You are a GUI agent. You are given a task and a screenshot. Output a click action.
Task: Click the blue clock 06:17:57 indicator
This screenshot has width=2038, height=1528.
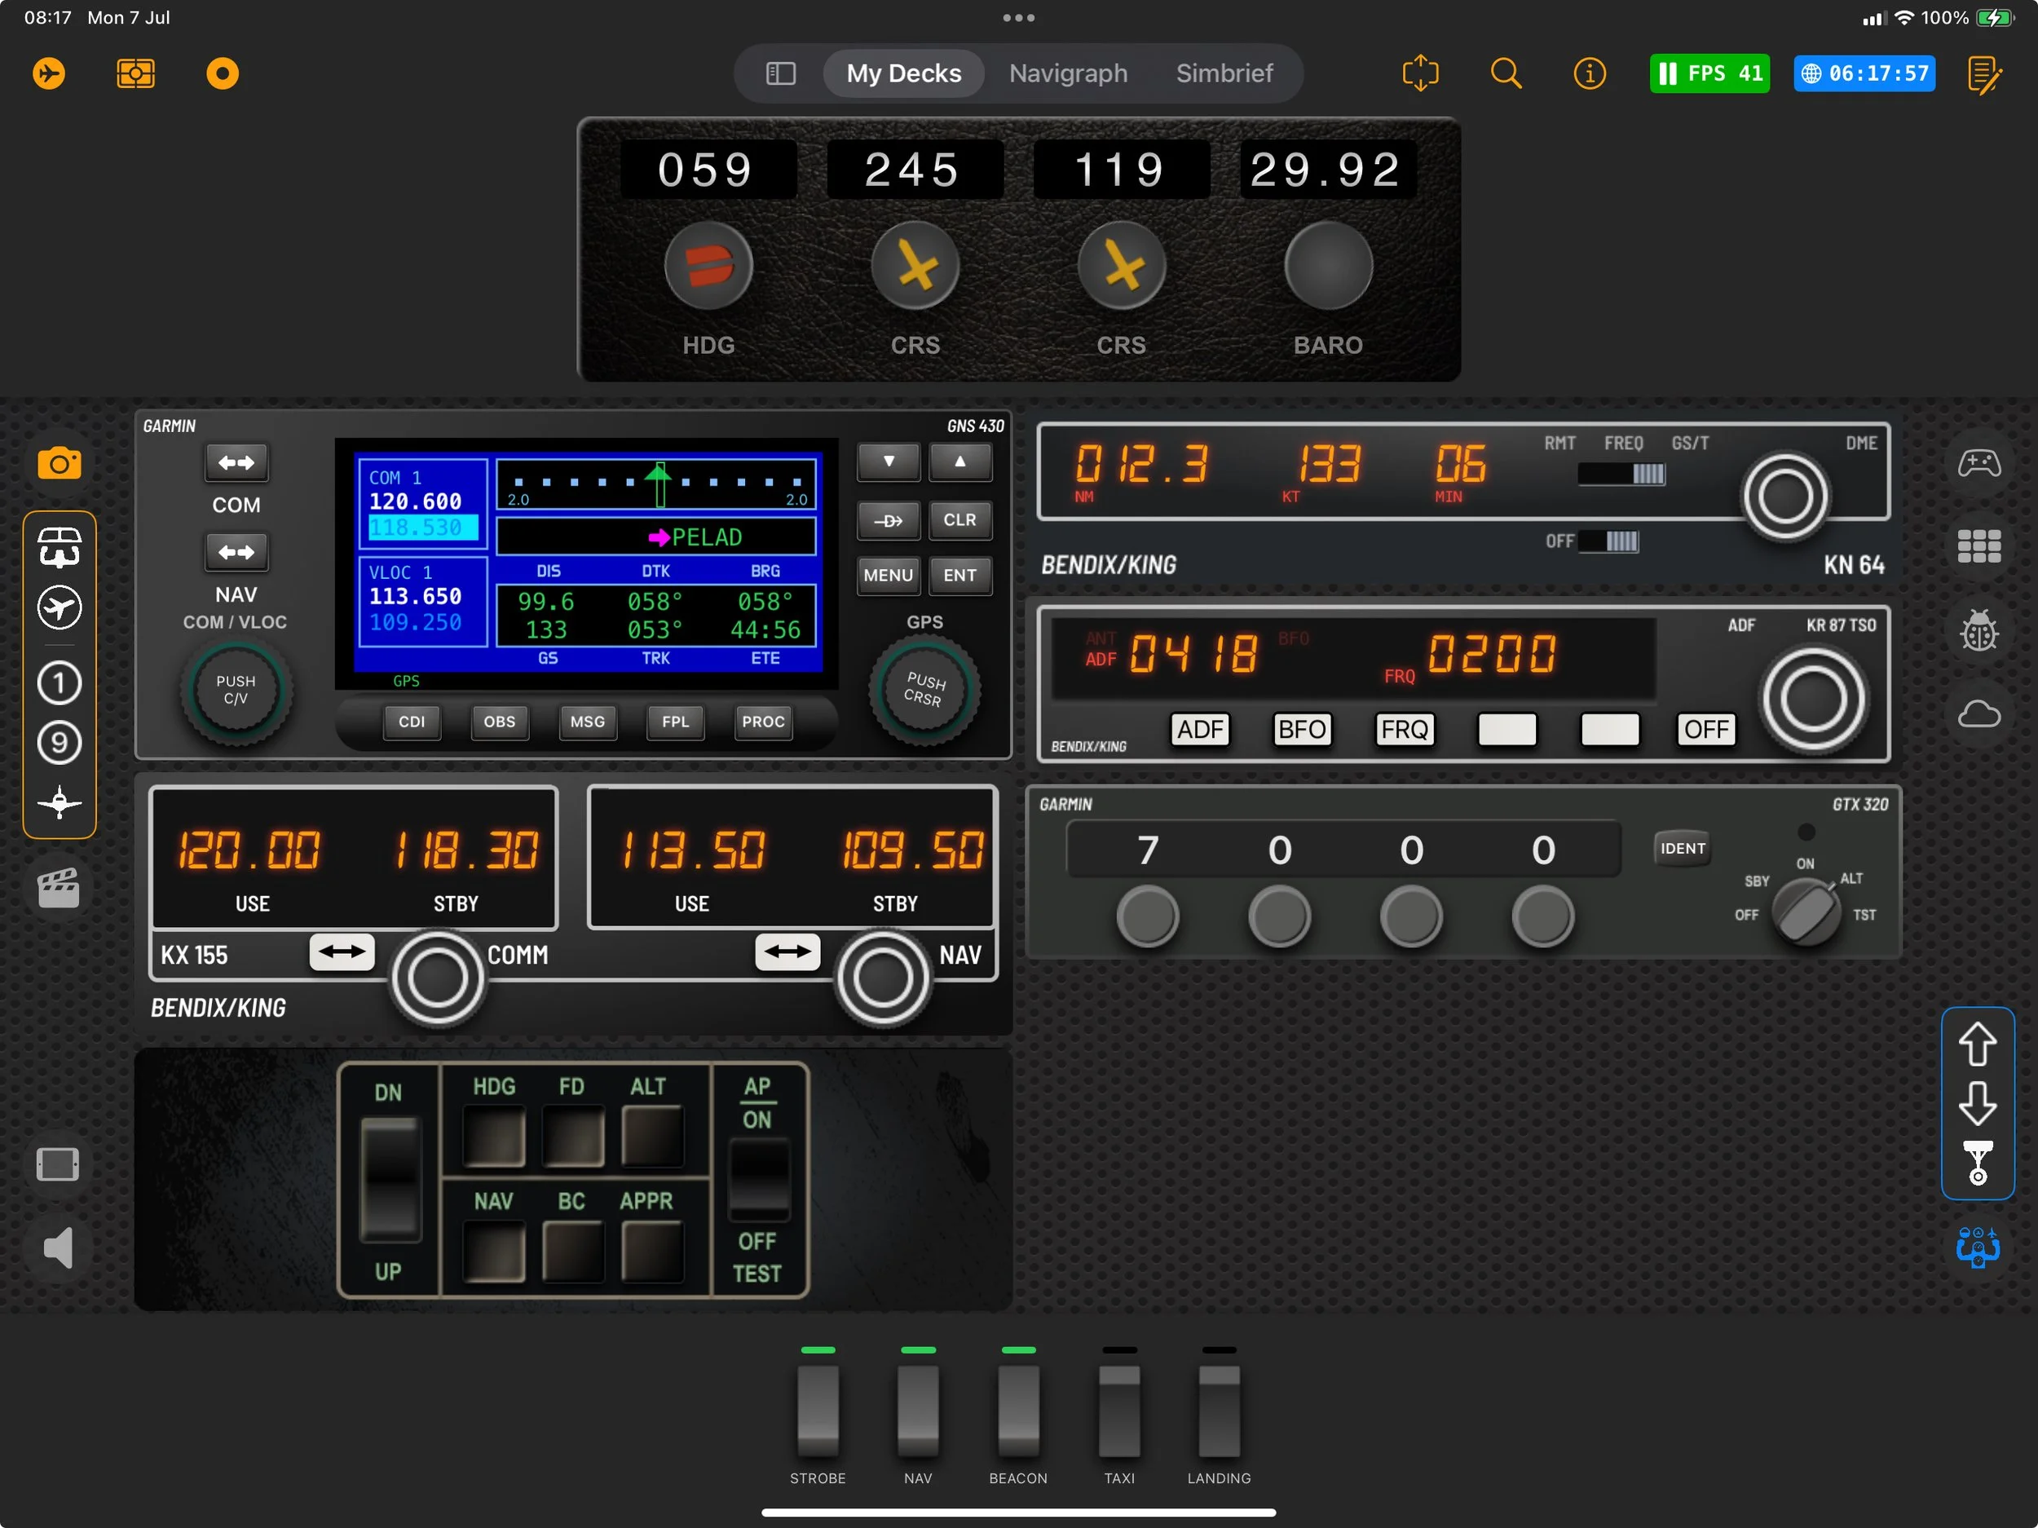click(x=1865, y=73)
